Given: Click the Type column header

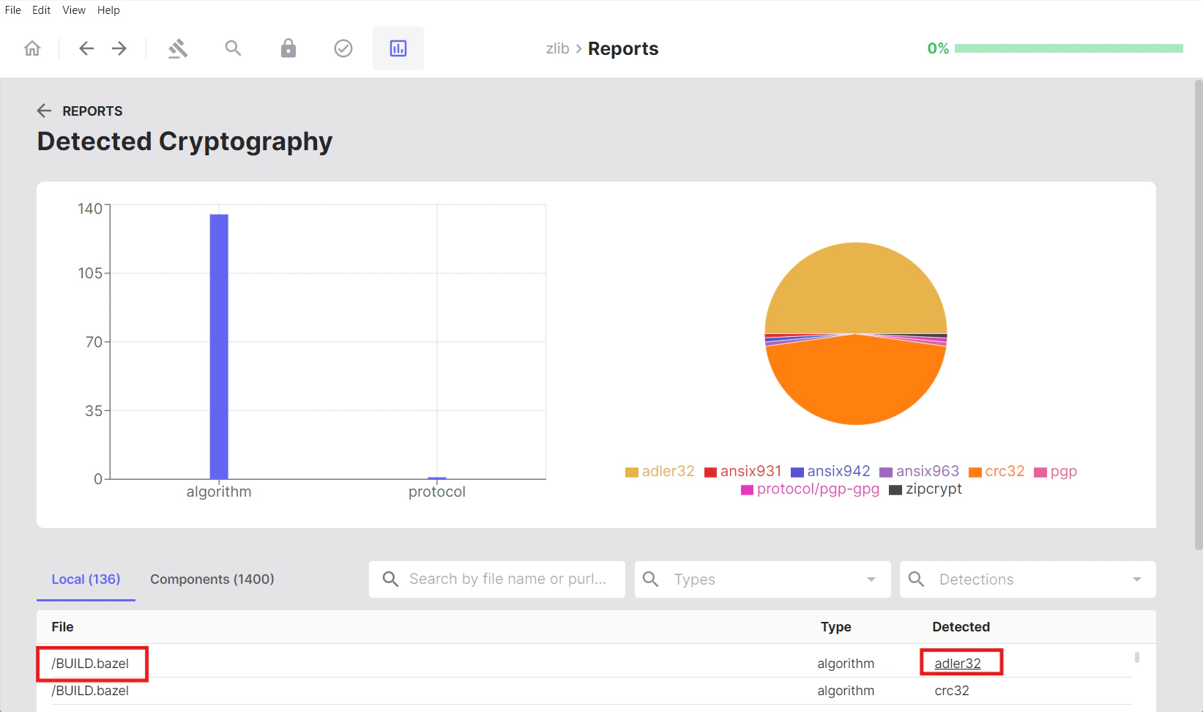Looking at the screenshot, I should click(835, 627).
